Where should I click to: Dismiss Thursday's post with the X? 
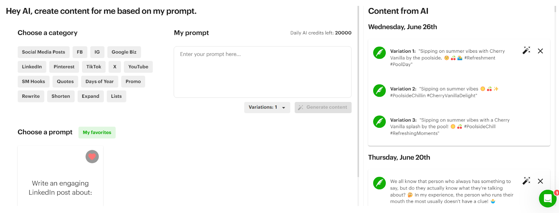click(x=540, y=181)
